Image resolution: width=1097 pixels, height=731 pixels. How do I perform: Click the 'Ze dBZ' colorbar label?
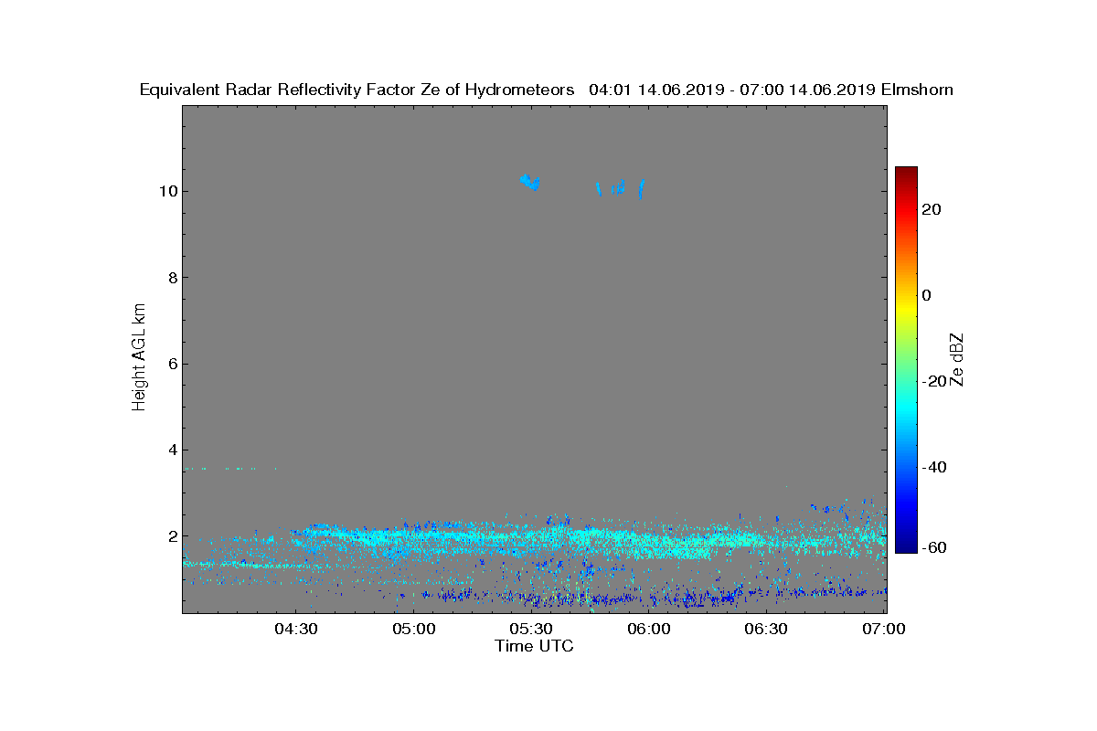957,360
